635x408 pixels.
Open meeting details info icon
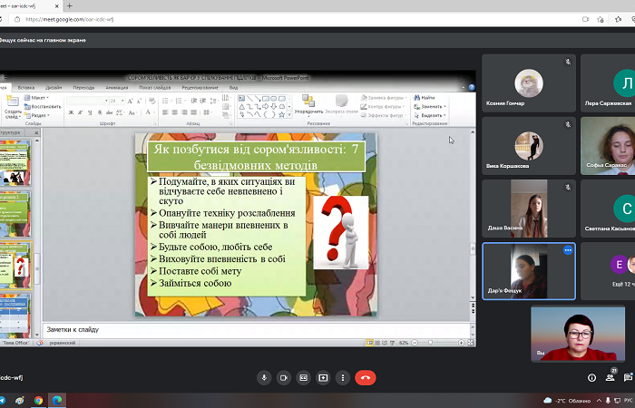[x=592, y=377]
